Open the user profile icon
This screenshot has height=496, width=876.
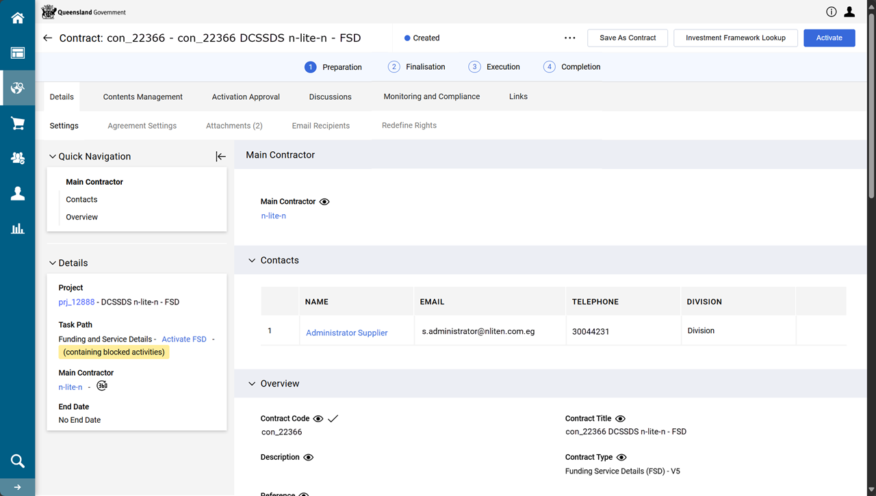click(x=849, y=12)
